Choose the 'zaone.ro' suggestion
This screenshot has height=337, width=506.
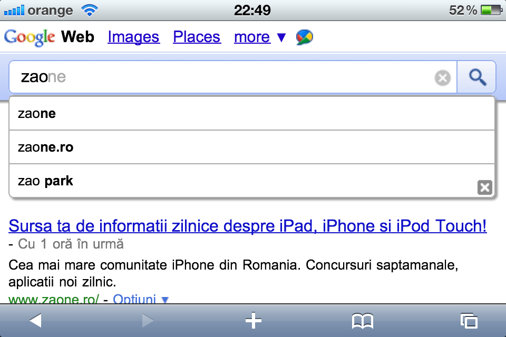coord(252,147)
